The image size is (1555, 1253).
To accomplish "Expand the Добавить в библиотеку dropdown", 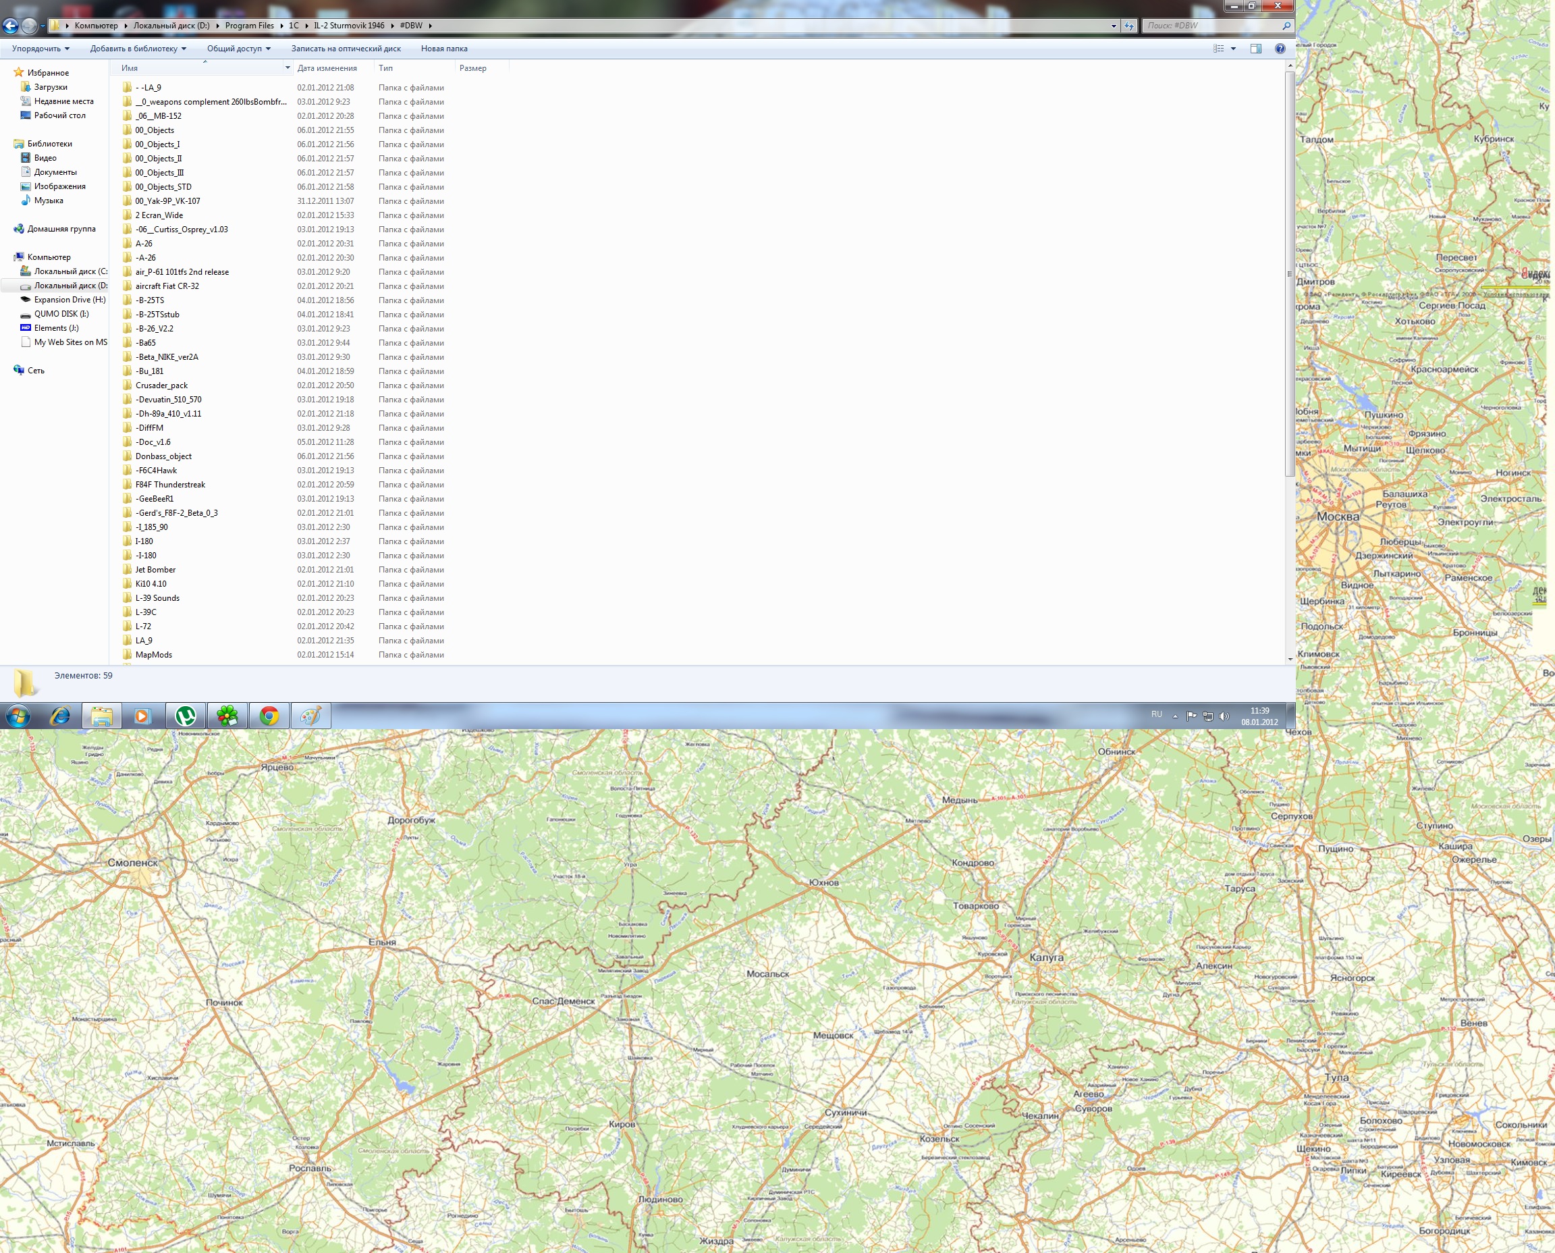I will coord(138,49).
